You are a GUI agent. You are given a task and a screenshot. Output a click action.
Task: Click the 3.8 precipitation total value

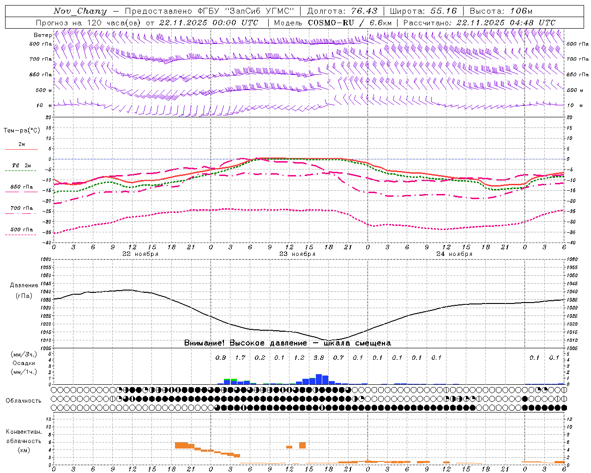pos(319,358)
